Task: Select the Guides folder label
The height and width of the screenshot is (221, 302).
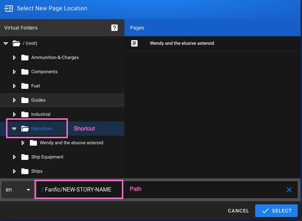Action: (38, 100)
